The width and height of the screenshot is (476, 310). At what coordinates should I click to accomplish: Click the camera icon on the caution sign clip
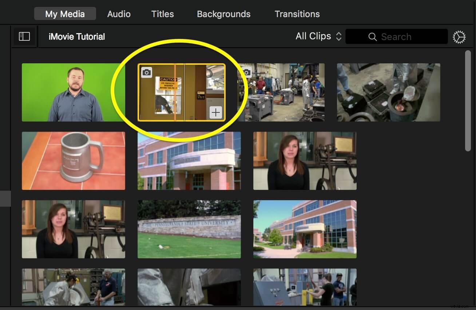point(146,72)
